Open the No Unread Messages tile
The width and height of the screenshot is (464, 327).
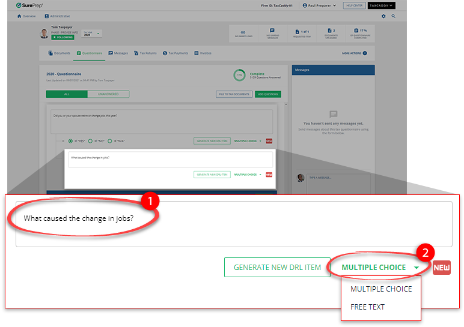pos(272,34)
